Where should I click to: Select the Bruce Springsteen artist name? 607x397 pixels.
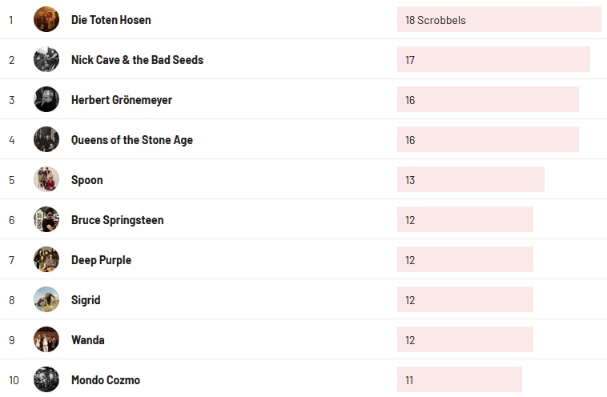pos(117,220)
